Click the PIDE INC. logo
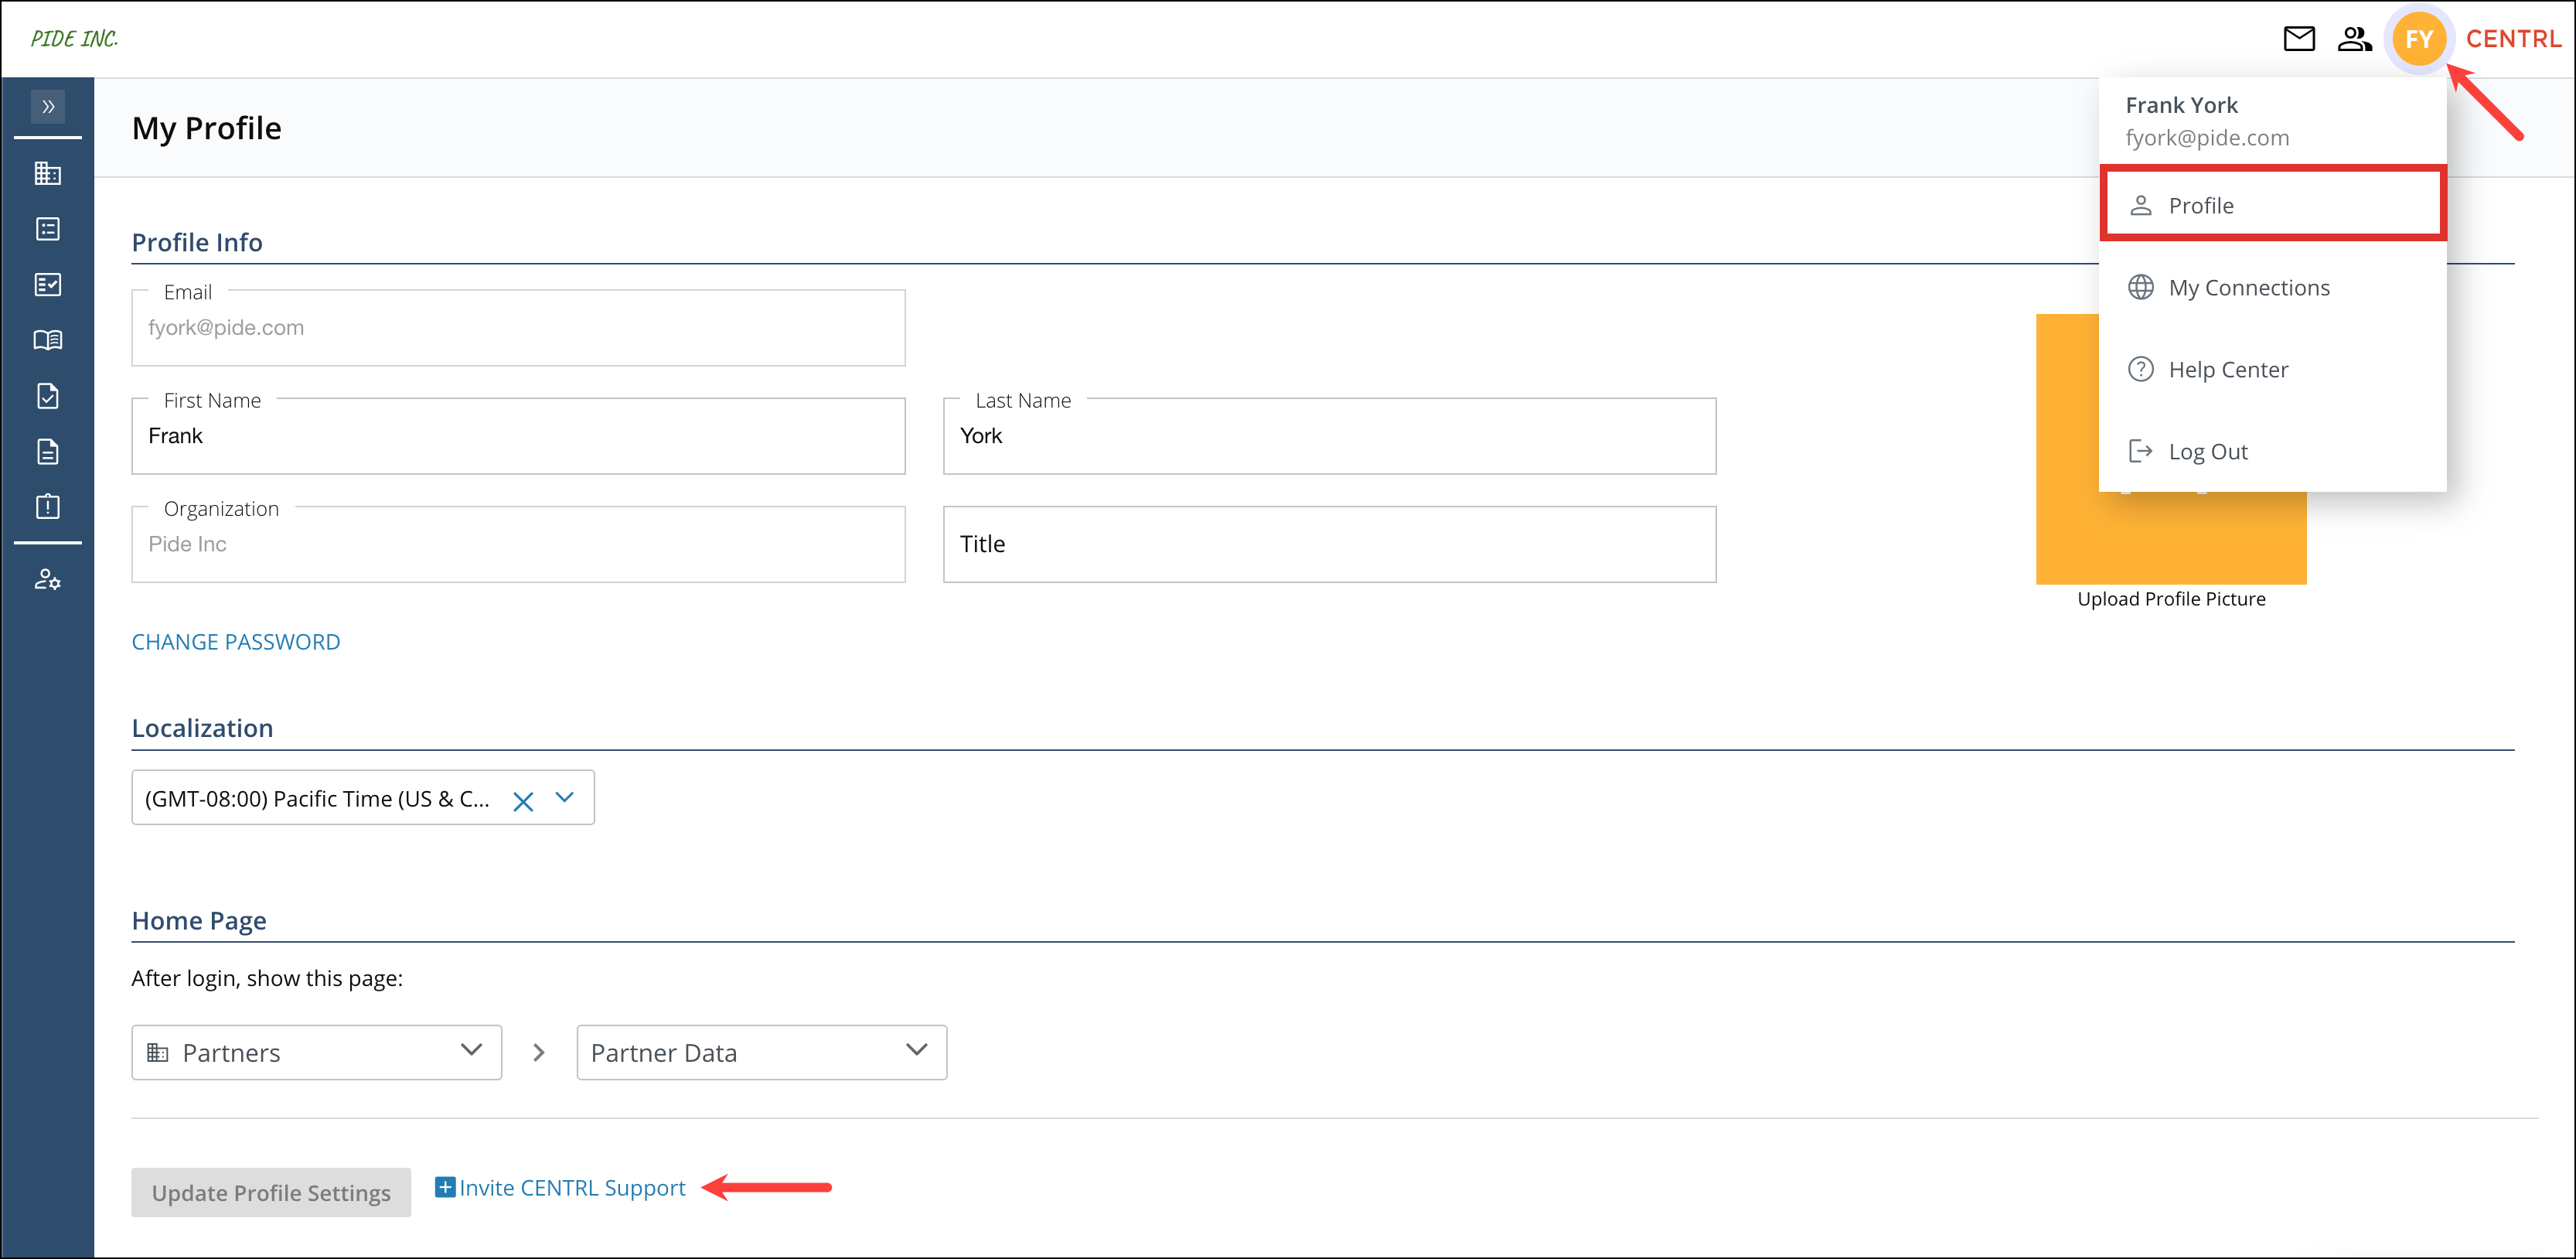This screenshot has height=1259, width=2576. [75, 38]
